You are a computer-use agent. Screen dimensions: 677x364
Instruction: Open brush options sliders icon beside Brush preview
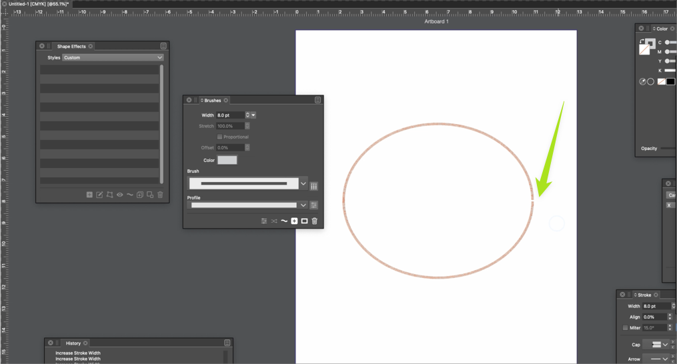314,186
